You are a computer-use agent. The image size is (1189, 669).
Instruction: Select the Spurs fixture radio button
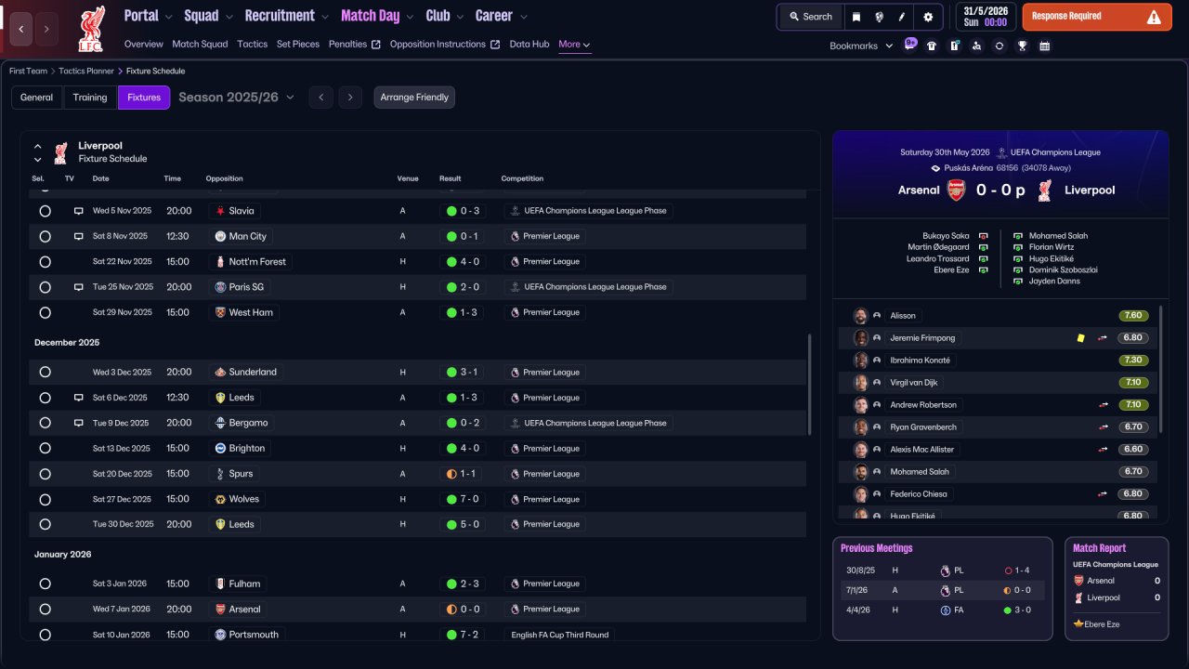[45, 474]
